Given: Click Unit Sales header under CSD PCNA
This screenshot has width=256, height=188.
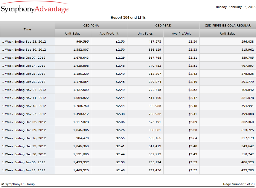Looking at the screenshot, I should [73, 33].
